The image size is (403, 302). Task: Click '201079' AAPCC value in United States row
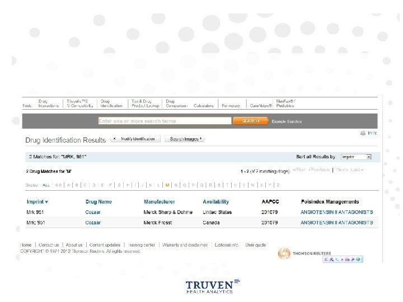pyautogui.click(x=269, y=212)
